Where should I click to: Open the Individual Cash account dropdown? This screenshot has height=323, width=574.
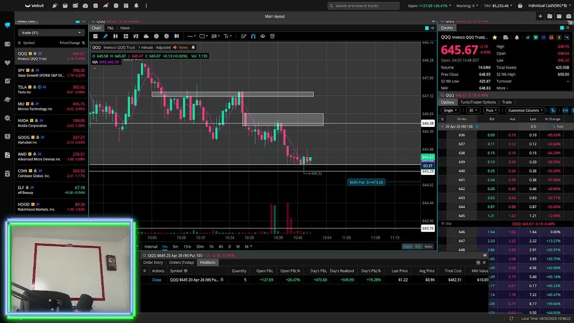[x=548, y=6]
